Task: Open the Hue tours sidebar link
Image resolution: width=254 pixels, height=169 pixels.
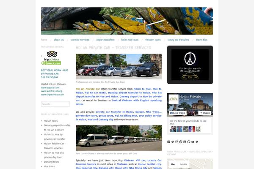Action: click(49, 166)
